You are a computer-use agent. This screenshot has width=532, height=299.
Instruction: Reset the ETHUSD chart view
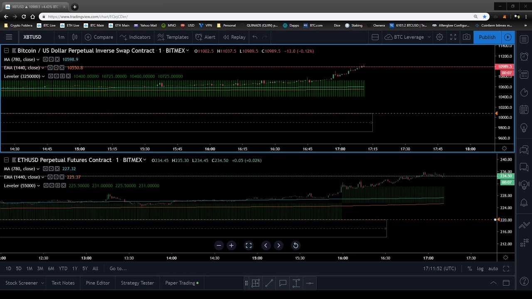point(296,245)
